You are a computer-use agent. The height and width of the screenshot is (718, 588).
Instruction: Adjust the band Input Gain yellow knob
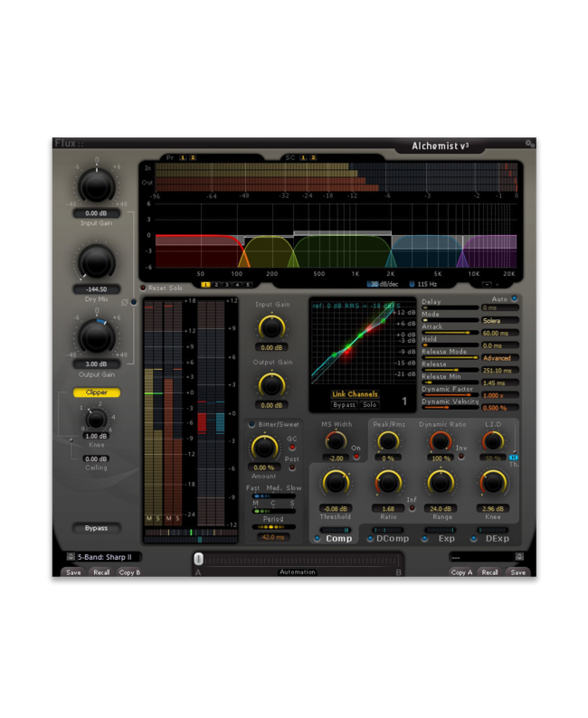pyautogui.click(x=271, y=327)
